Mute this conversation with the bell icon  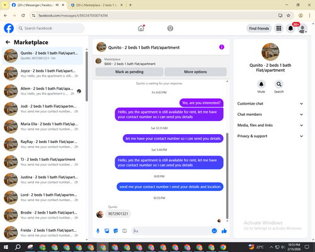[261, 84]
